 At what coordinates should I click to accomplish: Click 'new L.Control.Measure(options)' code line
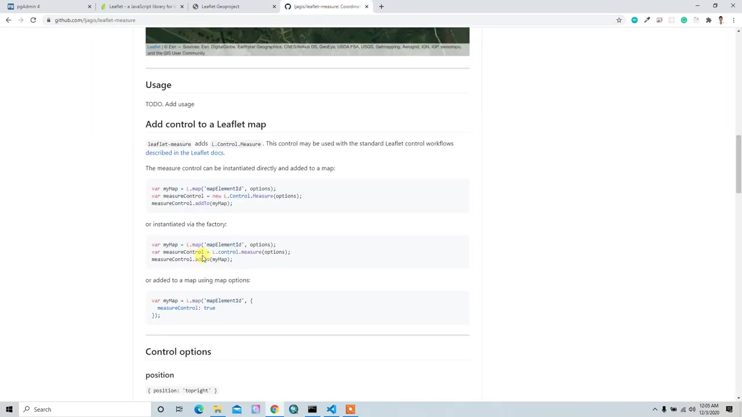[x=227, y=196]
